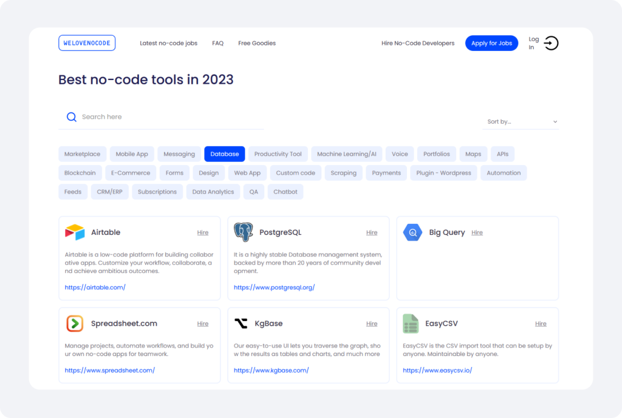Image resolution: width=622 pixels, height=418 pixels.
Task: Click the PostgreSQL elephant icon
Action: tap(243, 232)
